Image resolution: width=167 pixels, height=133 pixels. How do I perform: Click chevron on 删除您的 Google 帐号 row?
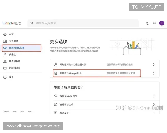pyautogui.click(x=154, y=73)
